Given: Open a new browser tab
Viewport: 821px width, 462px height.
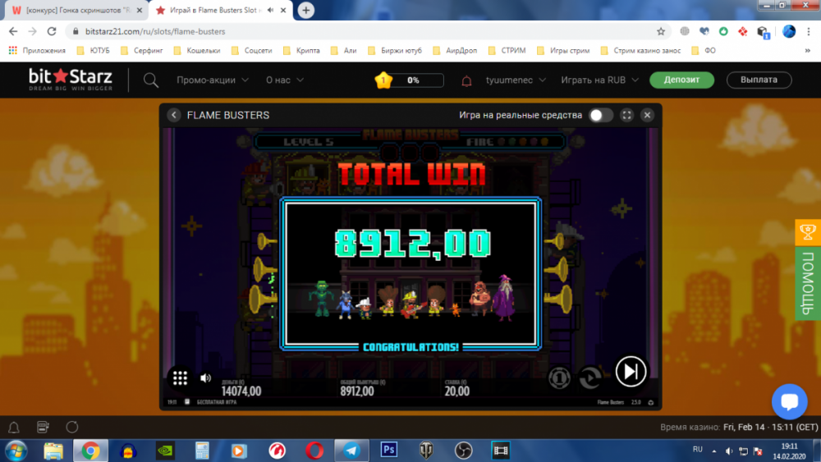Looking at the screenshot, I should tap(305, 10).
